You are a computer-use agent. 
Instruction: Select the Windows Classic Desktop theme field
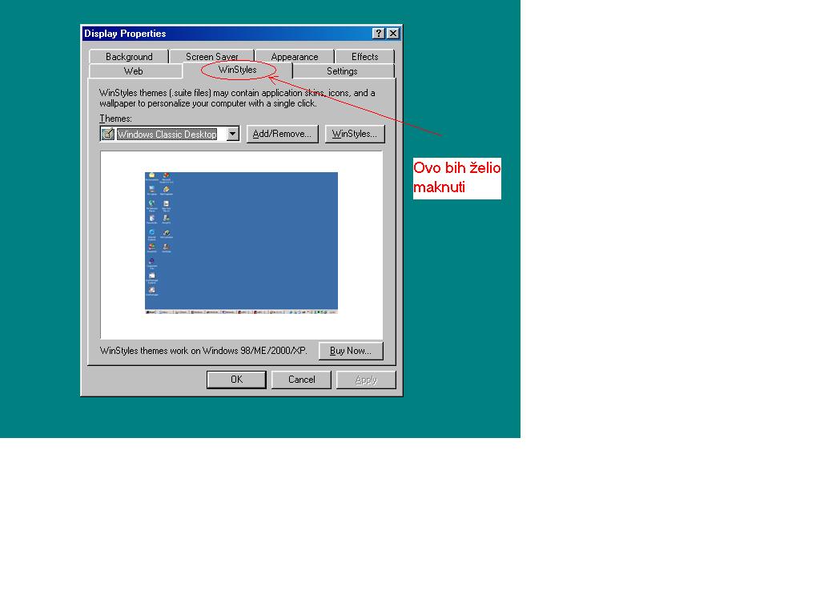167,135
